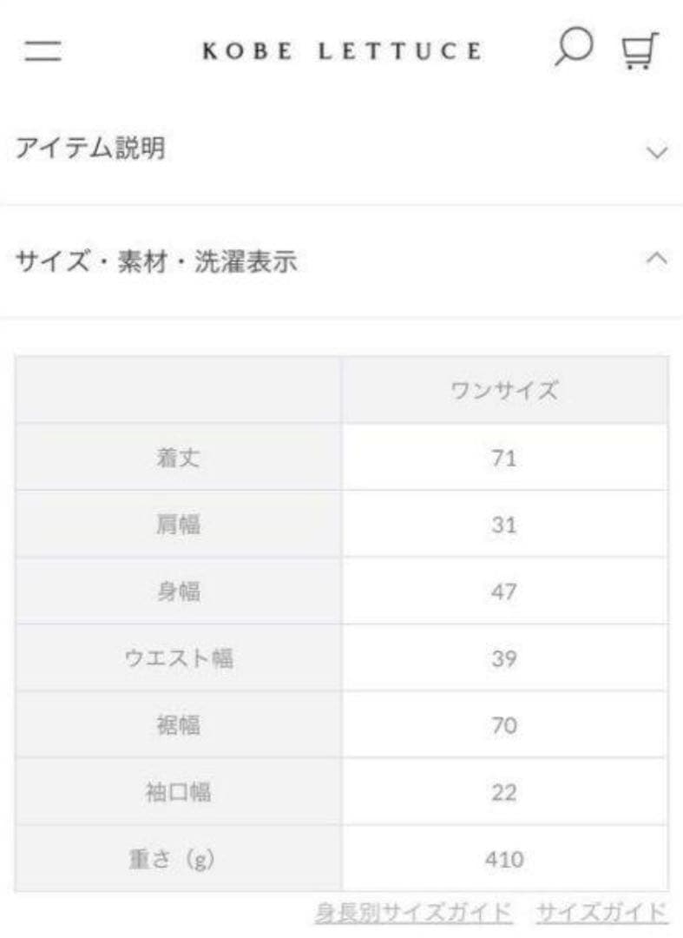Screen dimensions: 683x938
Task: Click the 裾幅 value 70
Action: [x=504, y=725]
